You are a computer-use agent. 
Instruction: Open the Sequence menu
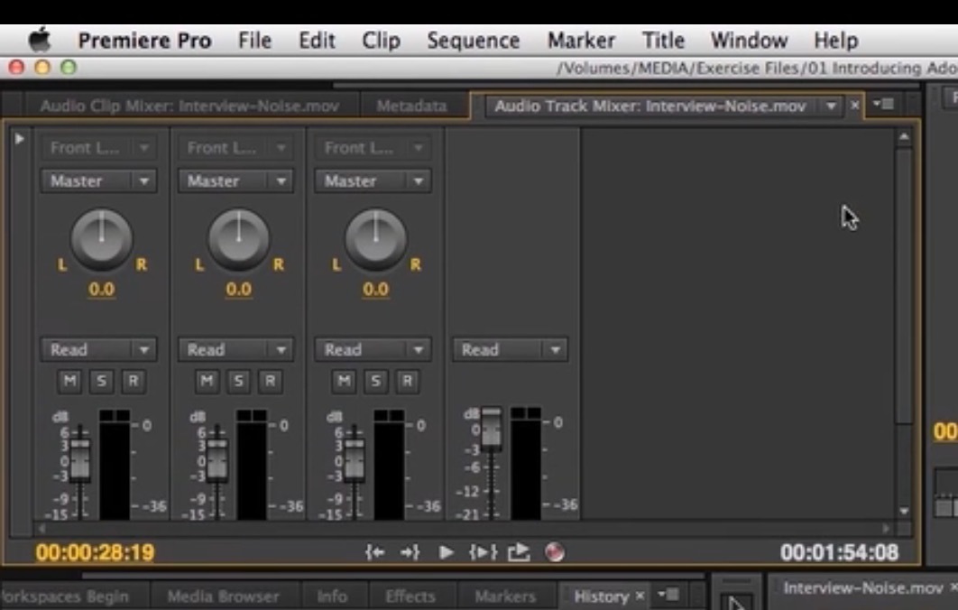tap(474, 41)
